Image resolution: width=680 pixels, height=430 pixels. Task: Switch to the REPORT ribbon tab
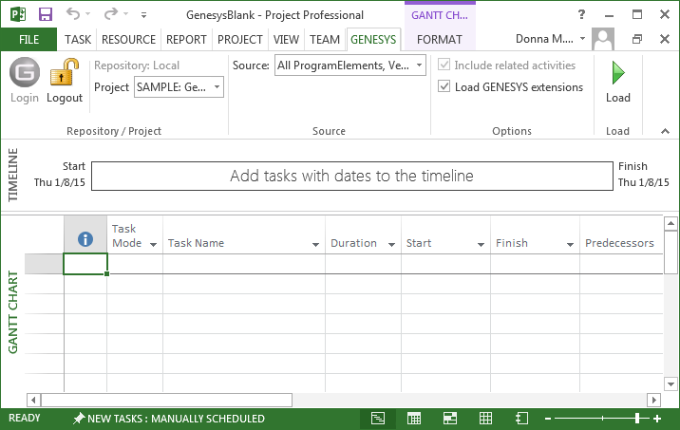click(186, 40)
